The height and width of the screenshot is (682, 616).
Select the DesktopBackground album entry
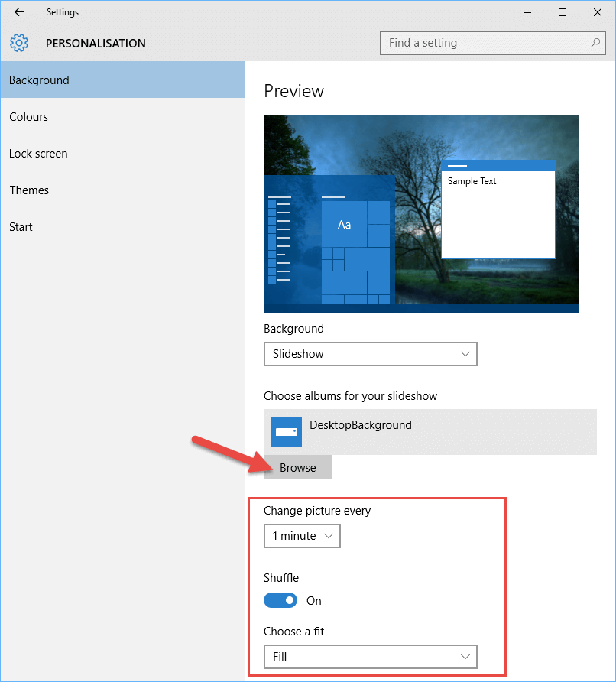point(430,432)
